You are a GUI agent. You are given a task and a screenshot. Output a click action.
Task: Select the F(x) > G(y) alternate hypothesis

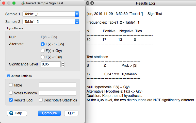[43, 51]
